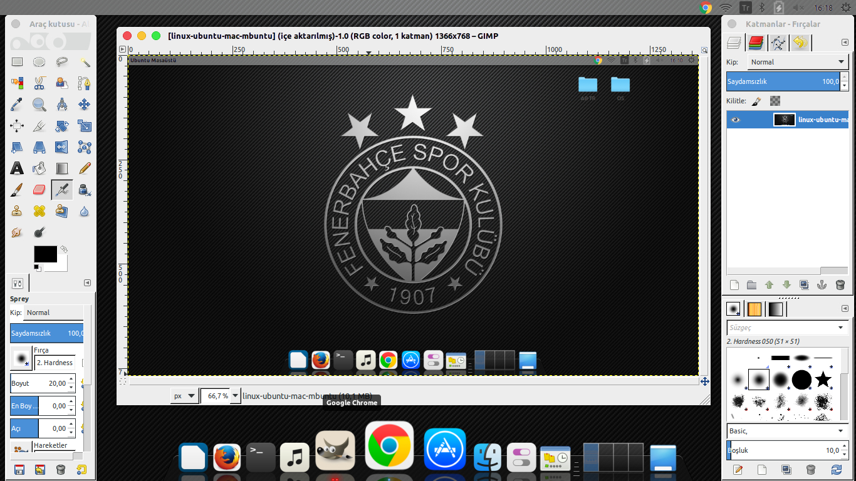The image size is (856, 481).
Task: Open the px unit dropdown
Action: coord(184,396)
